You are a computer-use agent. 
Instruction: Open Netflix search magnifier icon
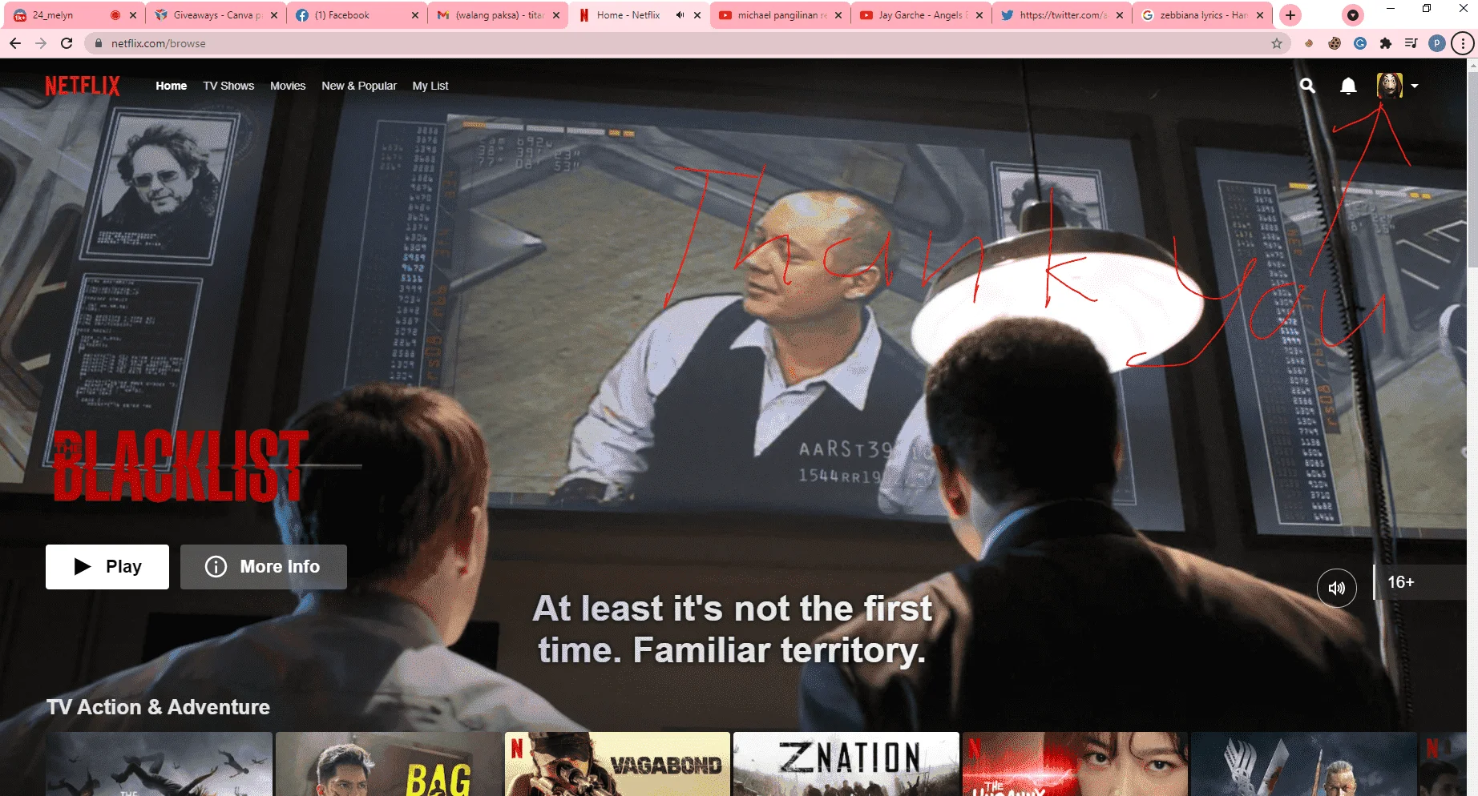pyautogui.click(x=1307, y=86)
